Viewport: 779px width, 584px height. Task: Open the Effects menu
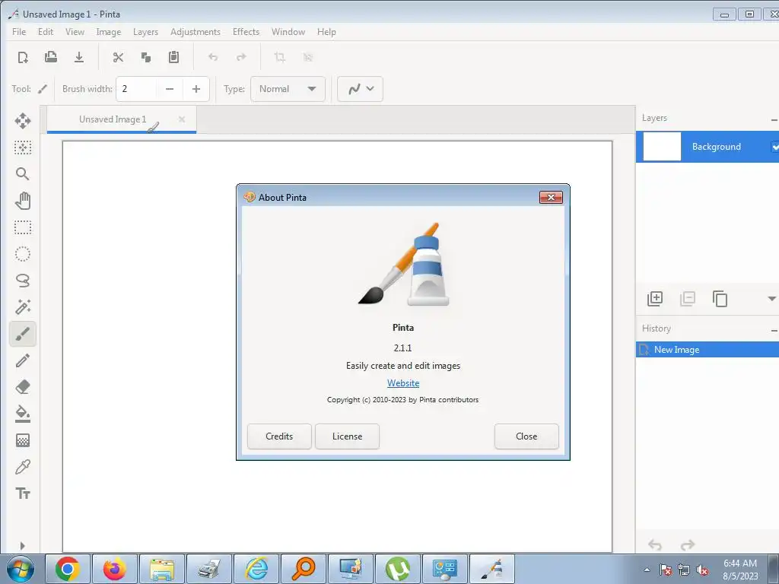point(246,32)
